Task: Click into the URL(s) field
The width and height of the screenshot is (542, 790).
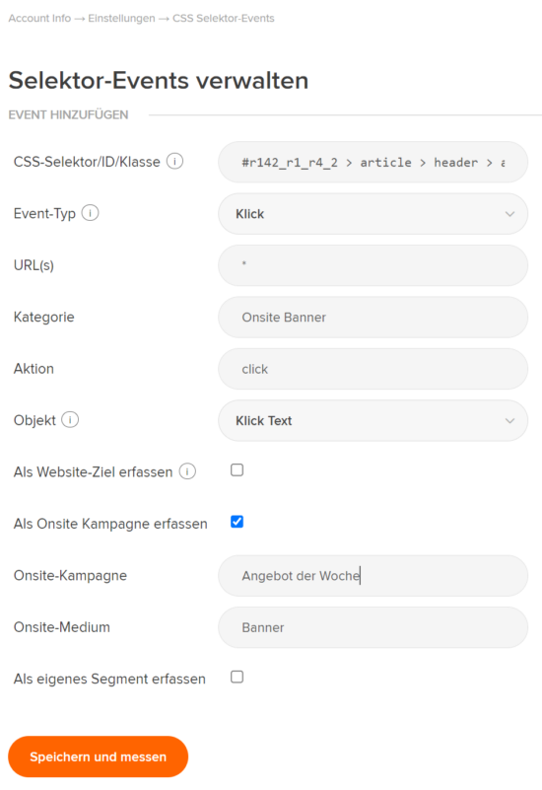Action: pyautogui.click(x=373, y=265)
